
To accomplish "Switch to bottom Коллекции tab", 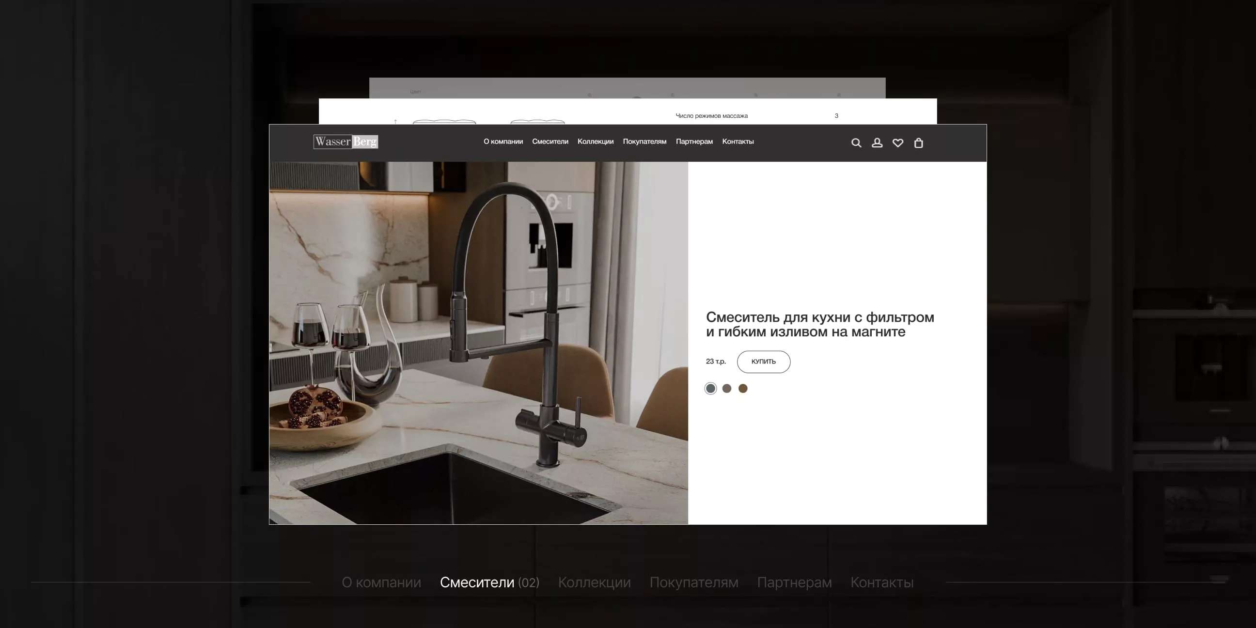I will tap(595, 582).
